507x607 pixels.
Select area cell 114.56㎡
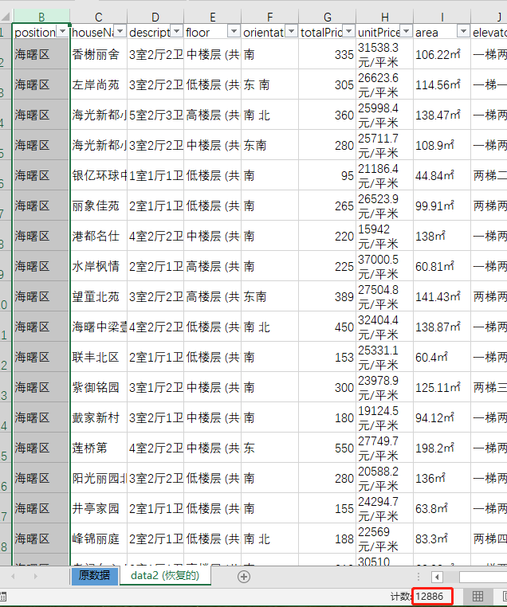point(442,84)
